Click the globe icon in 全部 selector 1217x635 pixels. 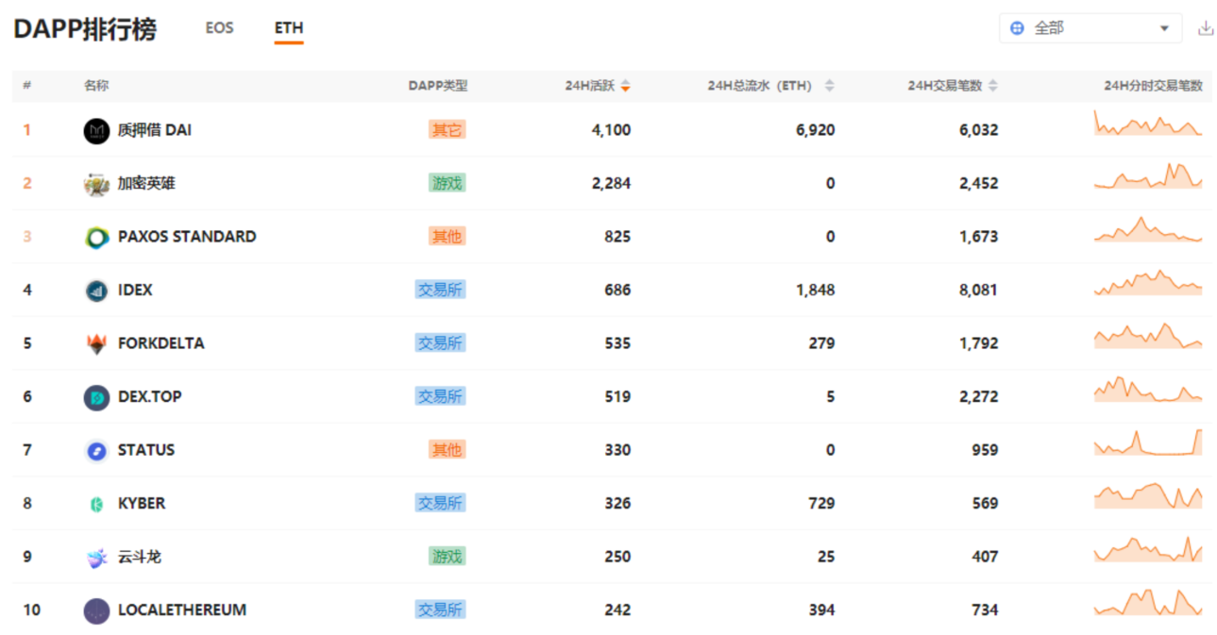[1017, 28]
